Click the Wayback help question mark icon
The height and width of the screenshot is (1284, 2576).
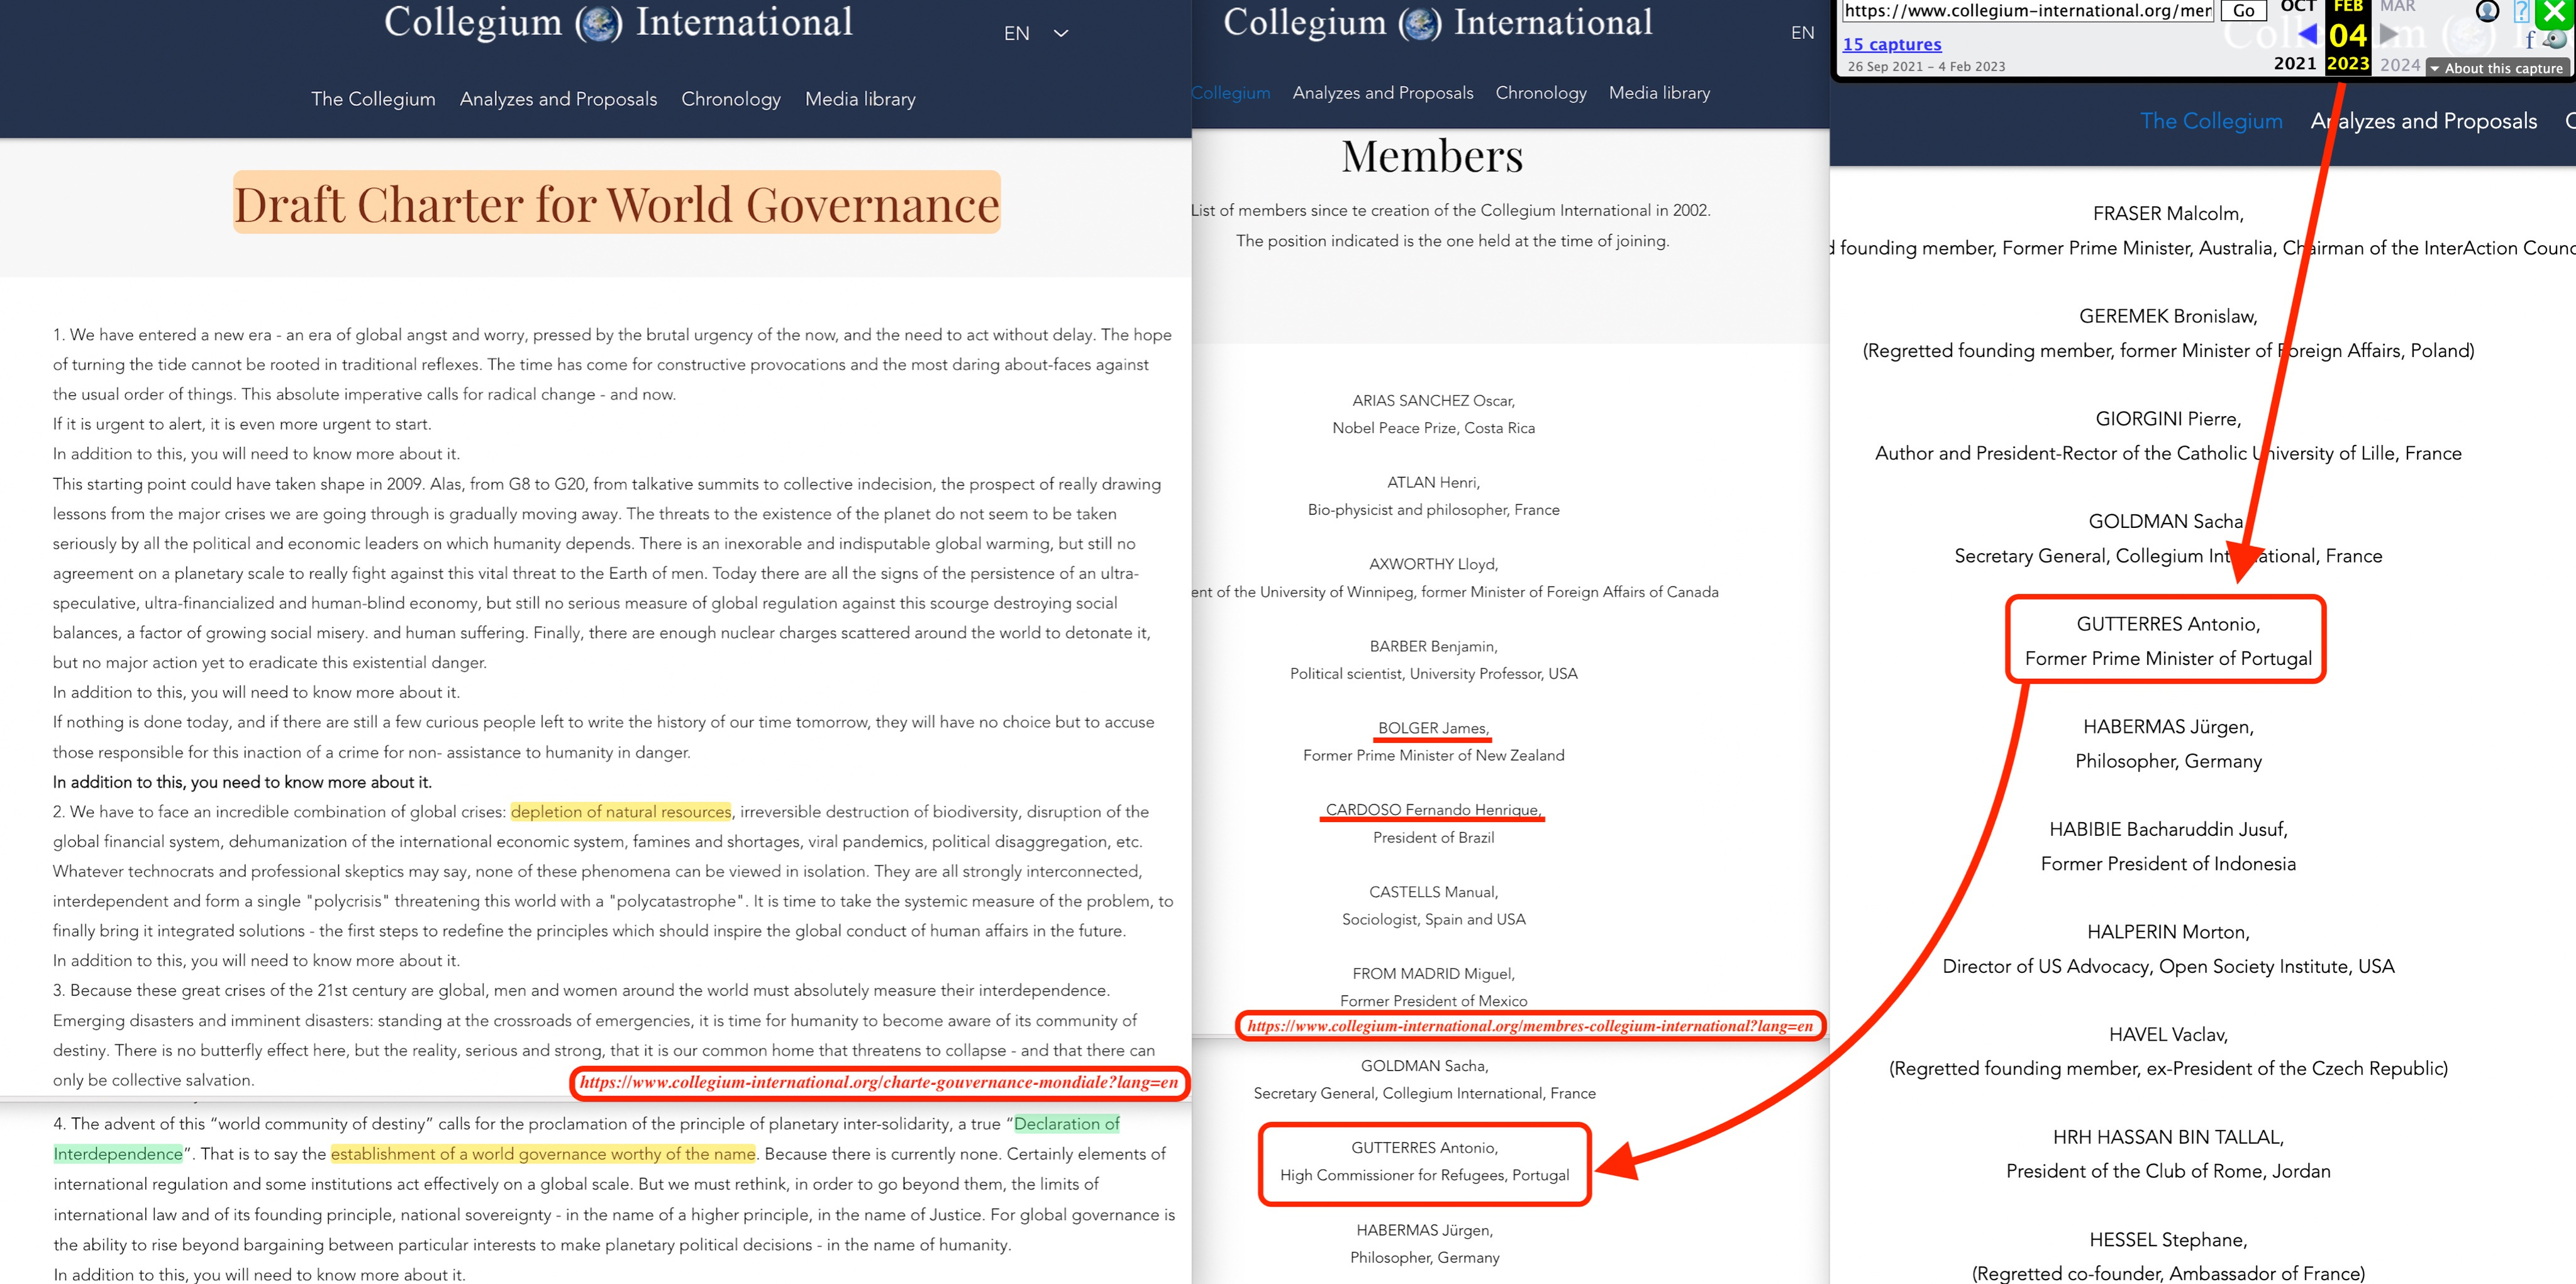[2521, 11]
